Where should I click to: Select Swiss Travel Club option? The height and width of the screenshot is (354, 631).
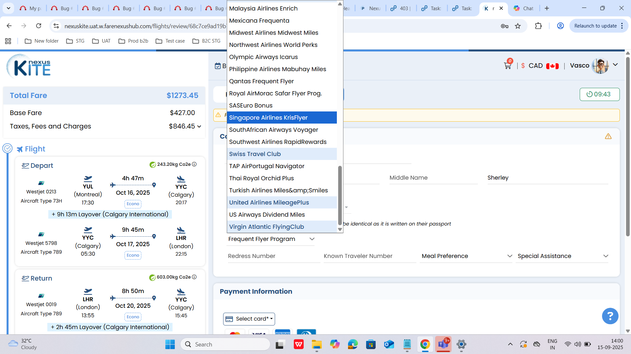(x=282, y=154)
